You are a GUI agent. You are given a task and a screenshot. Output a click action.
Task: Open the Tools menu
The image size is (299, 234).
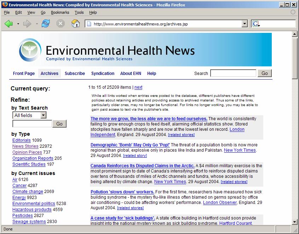[79, 12]
